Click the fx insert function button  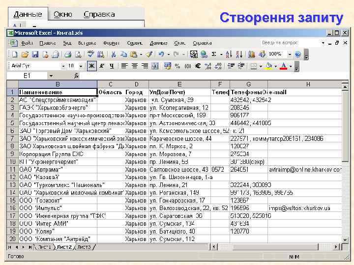(x=76, y=76)
